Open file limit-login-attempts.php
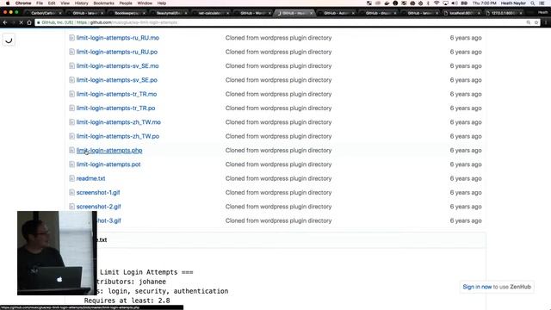 point(109,150)
